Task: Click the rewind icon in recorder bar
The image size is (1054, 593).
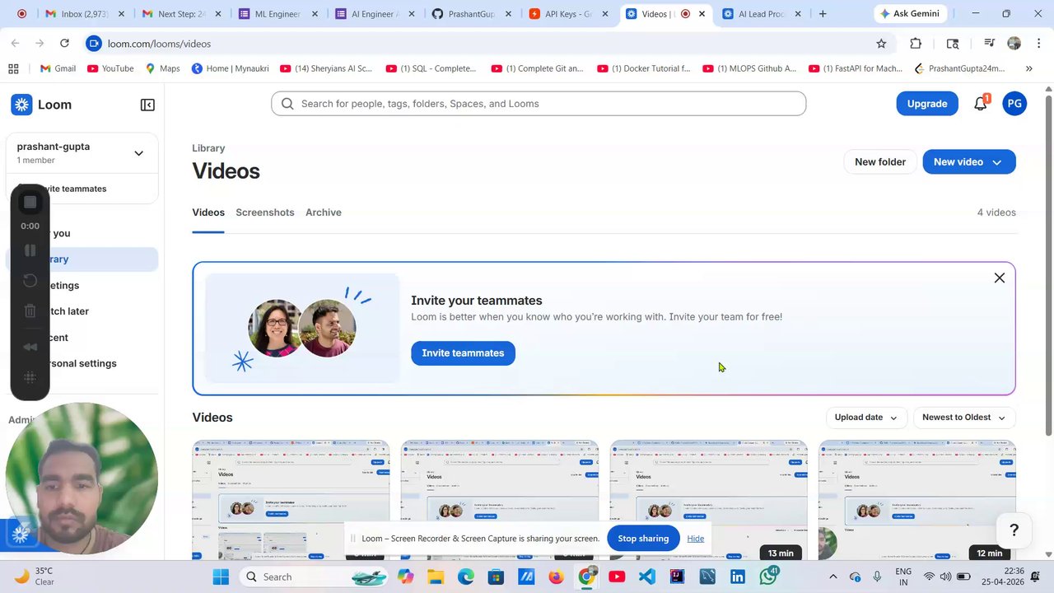Action: (30, 347)
